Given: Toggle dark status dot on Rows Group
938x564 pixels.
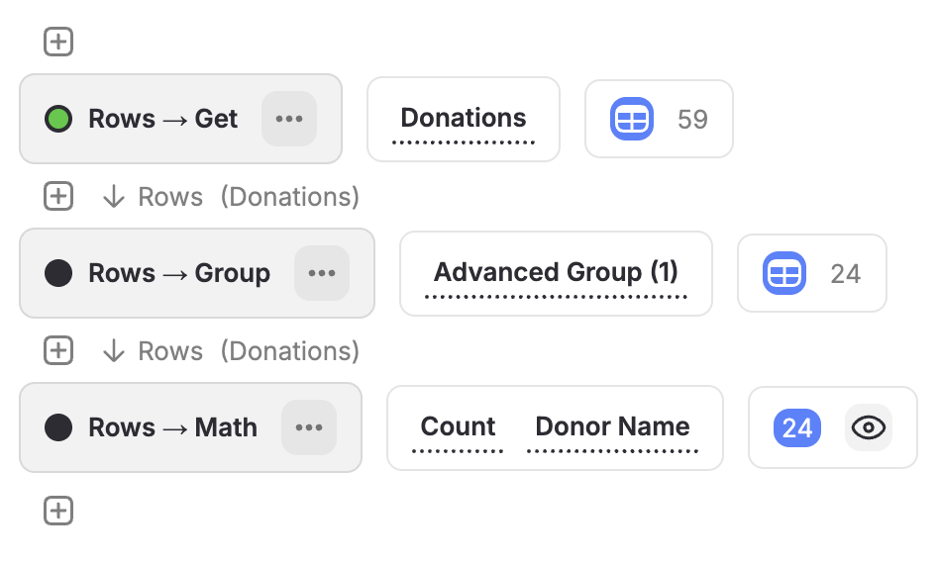Looking at the screenshot, I should (58, 273).
